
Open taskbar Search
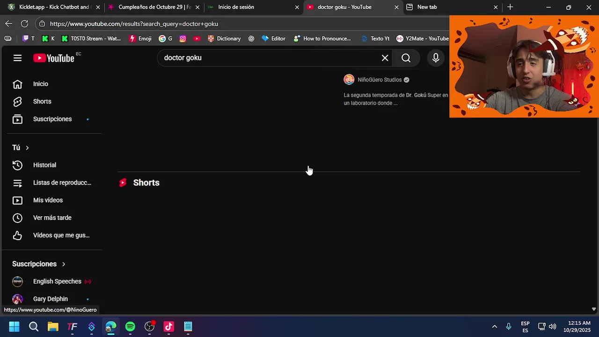(34, 327)
